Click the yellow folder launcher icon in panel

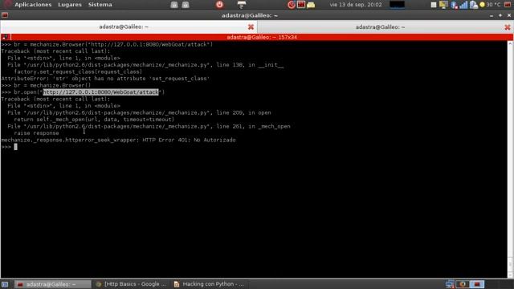click(311, 5)
